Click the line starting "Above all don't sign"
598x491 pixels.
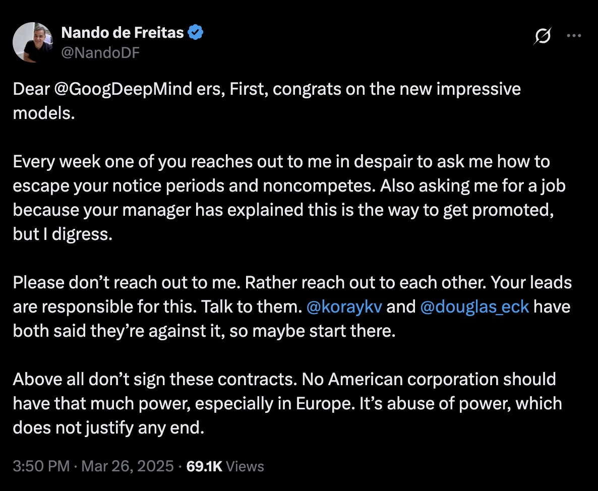[x=284, y=379]
